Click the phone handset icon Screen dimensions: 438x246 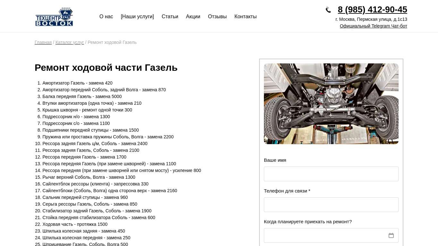click(328, 10)
